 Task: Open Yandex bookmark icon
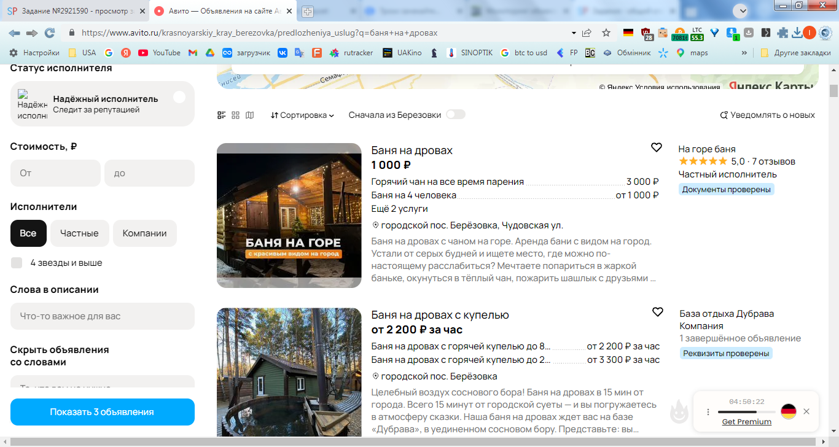pos(125,53)
